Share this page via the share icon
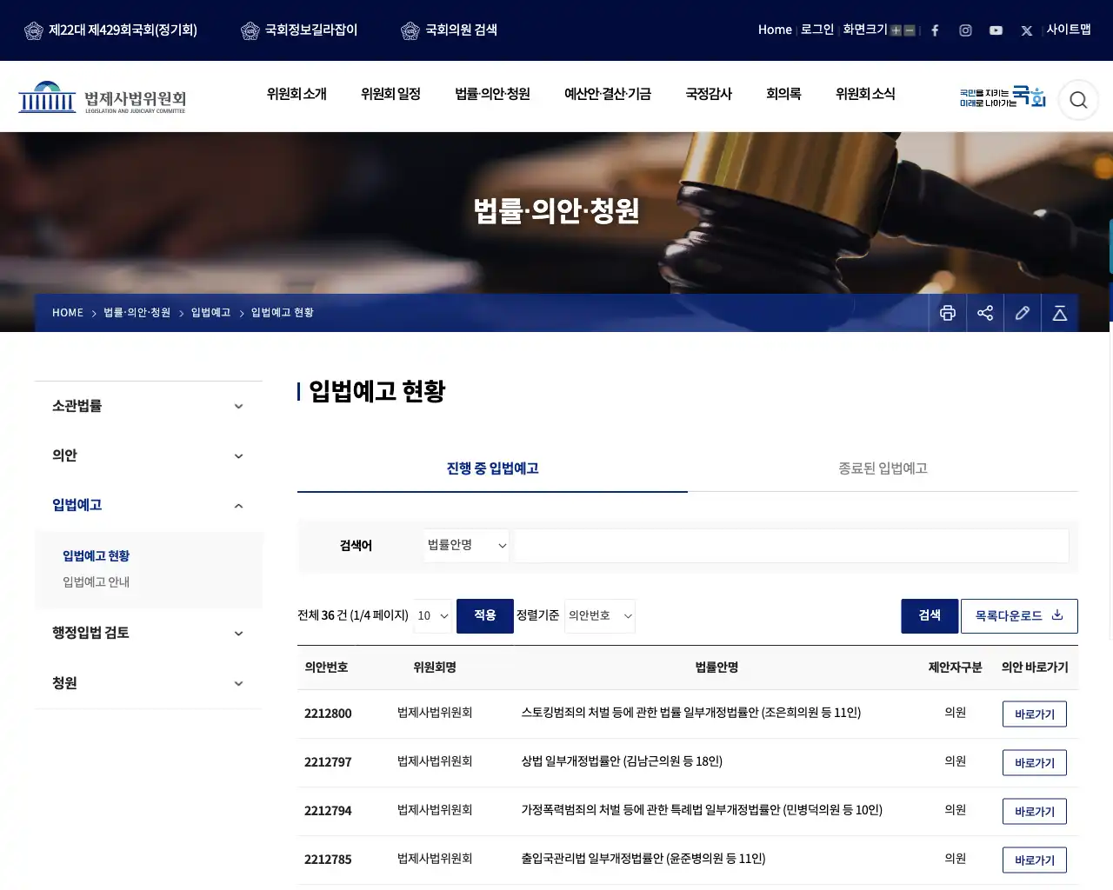 [x=985, y=313]
